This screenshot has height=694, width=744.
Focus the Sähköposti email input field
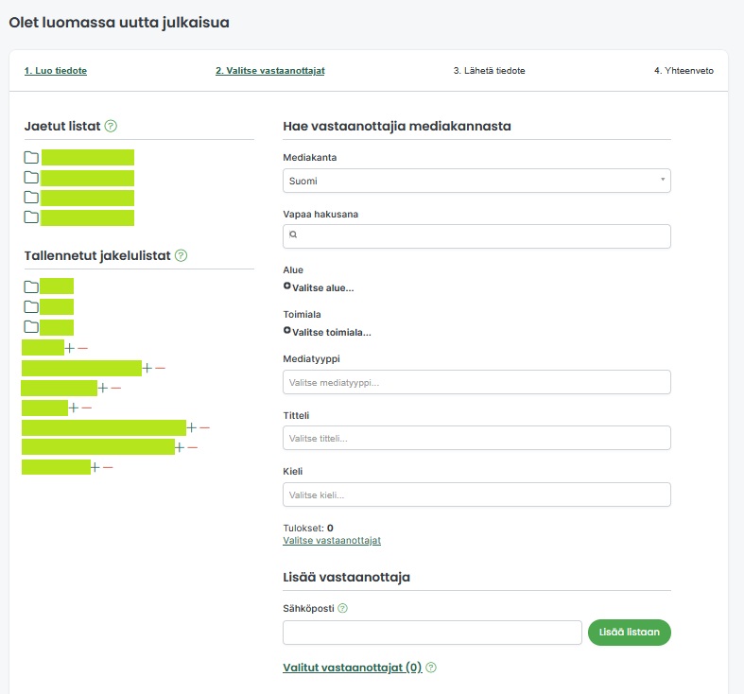click(x=432, y=633)
